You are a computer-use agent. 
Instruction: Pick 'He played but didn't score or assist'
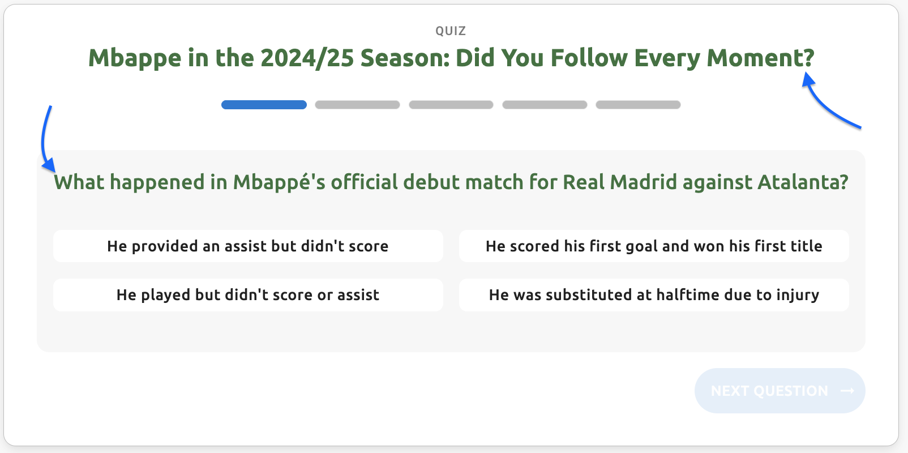[x=248, y=295]
